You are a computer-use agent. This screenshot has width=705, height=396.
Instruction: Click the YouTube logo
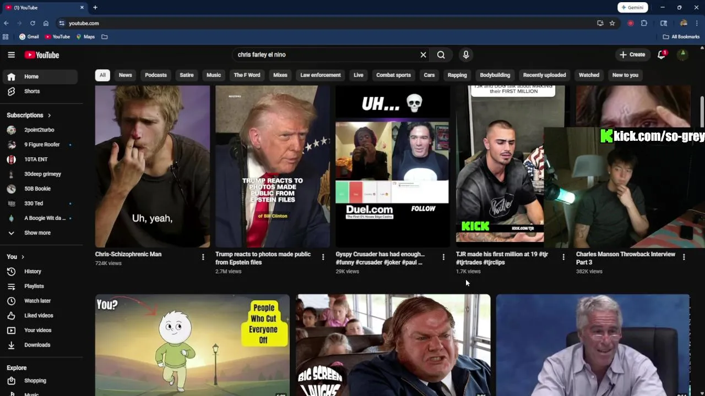click(x=42, y=54)
